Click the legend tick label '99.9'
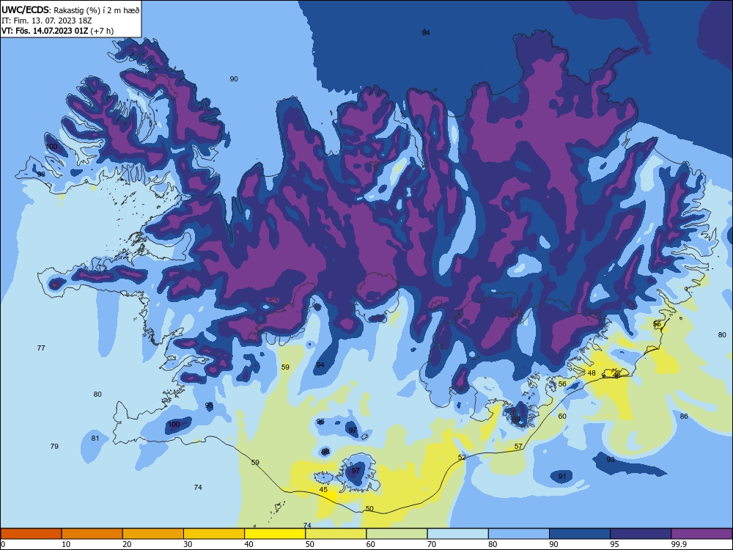The width and height of the screenshot is (733, 550). pyautogui.click(x=678, y=544)
